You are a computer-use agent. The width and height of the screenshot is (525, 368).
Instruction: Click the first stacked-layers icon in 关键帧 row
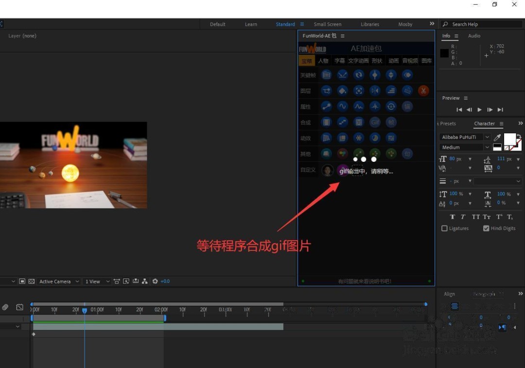326,75
